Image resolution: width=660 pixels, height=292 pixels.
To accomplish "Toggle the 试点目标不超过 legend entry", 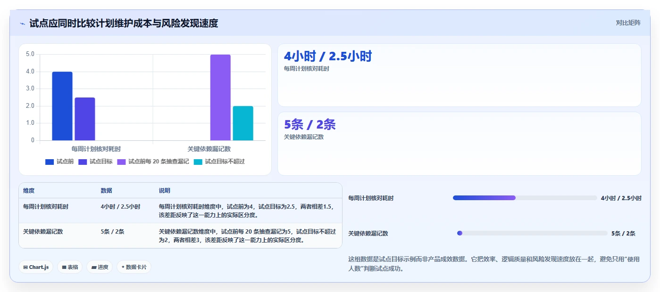I will pyautogui.click(x=219, y=162).
